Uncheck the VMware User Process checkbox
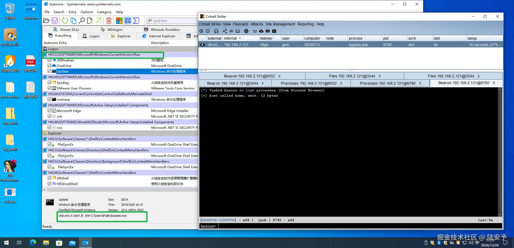514x248 pixels. click(x=50, y=88)
